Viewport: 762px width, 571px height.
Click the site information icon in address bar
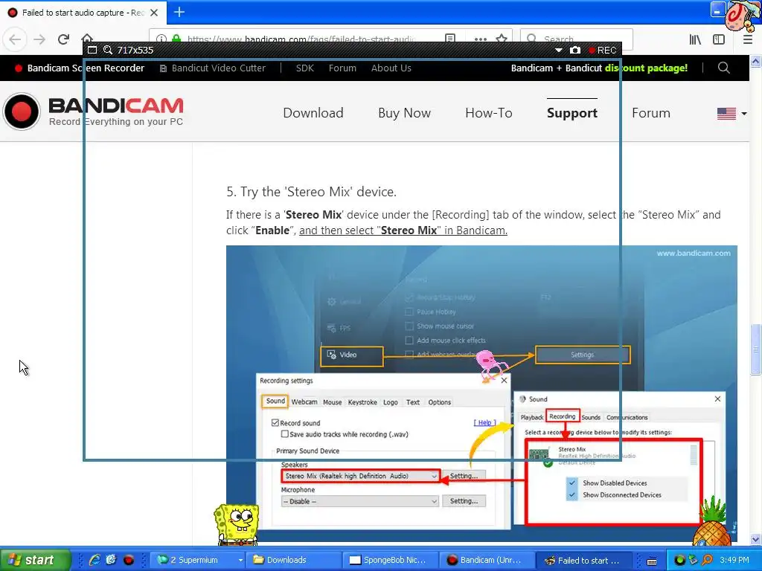(x=161, y=39)
